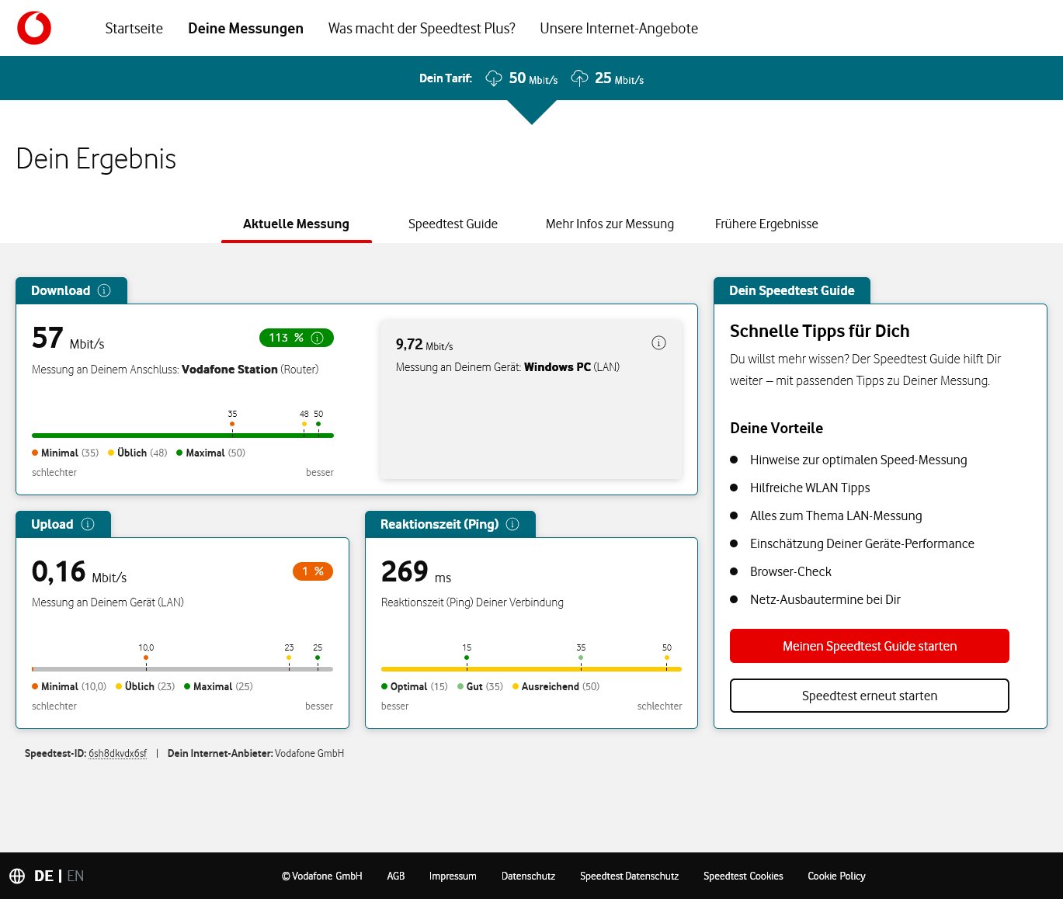The image size is (1063, 899).
Task: Switch to the Speedtest Guide tab
Action: coord(453,224)
